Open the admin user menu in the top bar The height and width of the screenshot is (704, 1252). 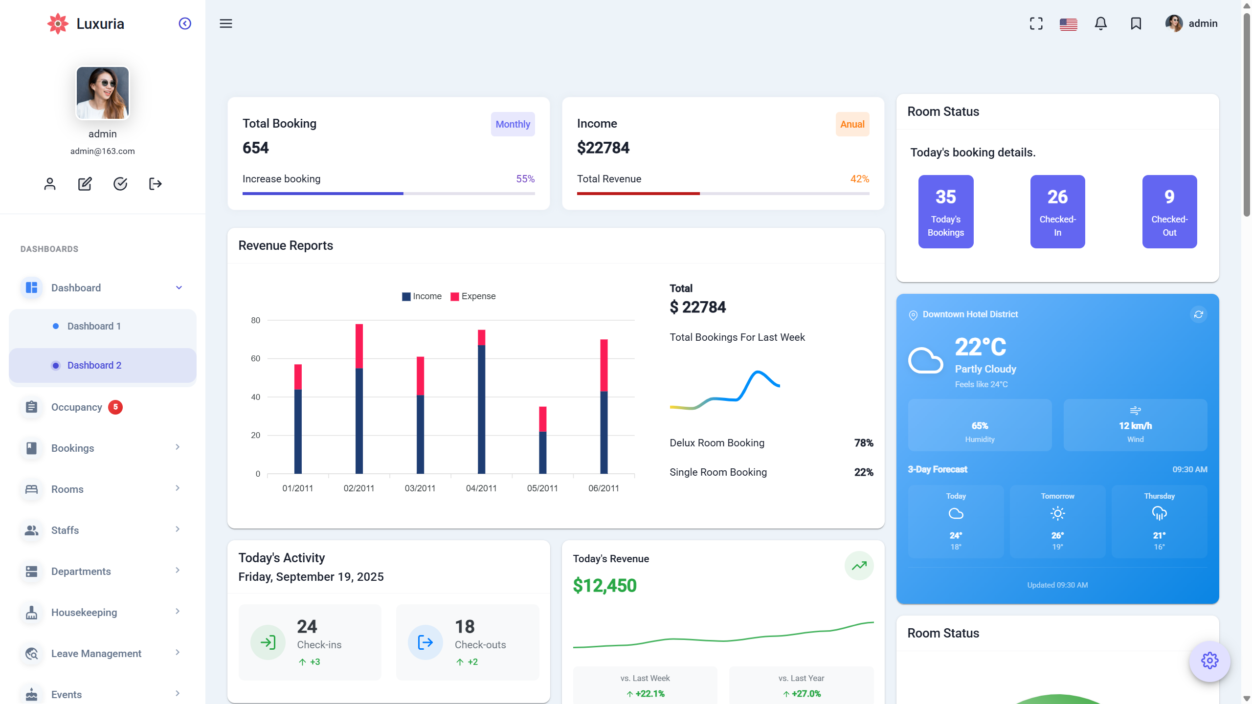[x=1191, y=23]
